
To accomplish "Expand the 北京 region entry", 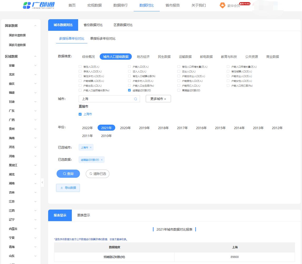I will pos(36,74).
